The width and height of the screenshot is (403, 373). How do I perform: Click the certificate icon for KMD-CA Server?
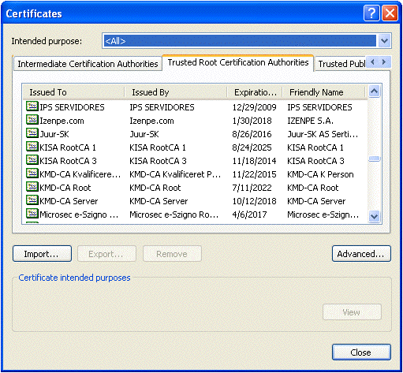click(x=32, y=200)
